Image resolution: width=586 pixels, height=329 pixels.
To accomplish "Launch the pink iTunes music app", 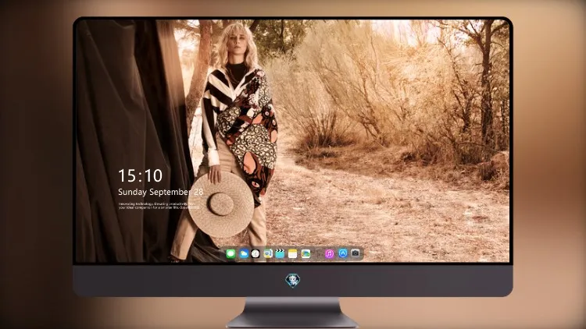I will (329, 253).
